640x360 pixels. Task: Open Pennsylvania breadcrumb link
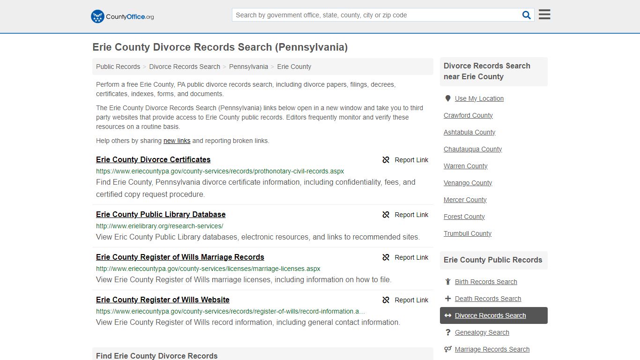point(248,67)
